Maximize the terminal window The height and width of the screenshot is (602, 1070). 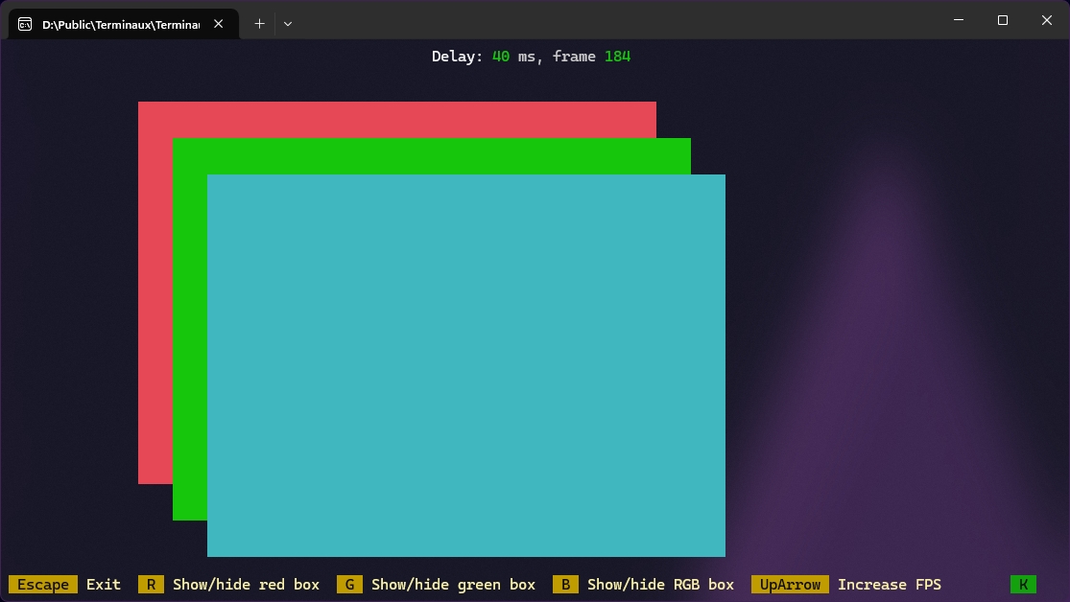click(x=1002, y=20)
